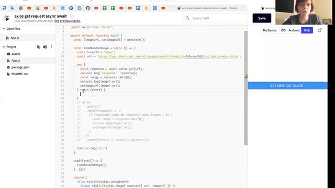The width and height of the screenshot is (335, 188).
Task: Click the Snack logo icon
Action: click(7, 18)
